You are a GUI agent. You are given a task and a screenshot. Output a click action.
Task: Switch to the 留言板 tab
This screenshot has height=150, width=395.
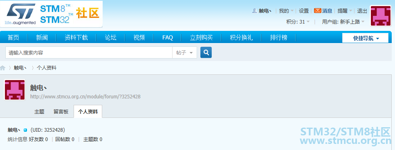coord(61,112)
